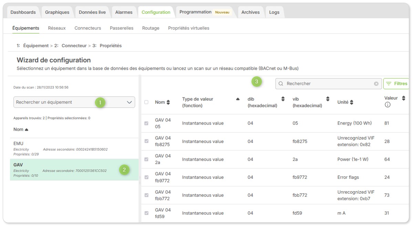
Task: Sort by vib hexadecimal arrows
Action: (328, 99)
